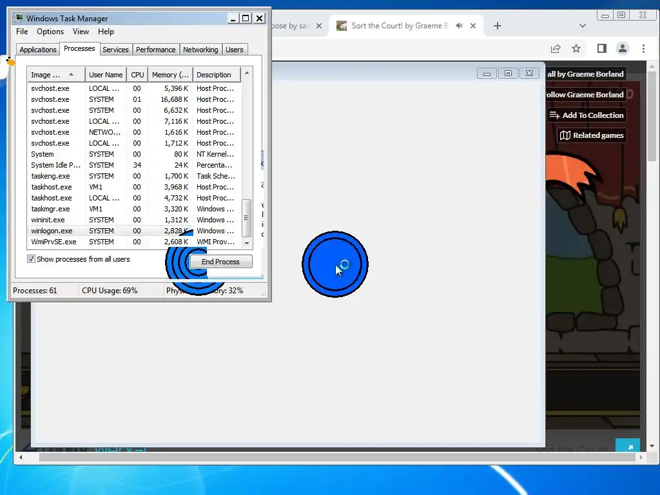Image resolution: width=660 pixels, height=495 pixels.
Task: Toggle Chrome side panel icon
Action: coord(602,49)
